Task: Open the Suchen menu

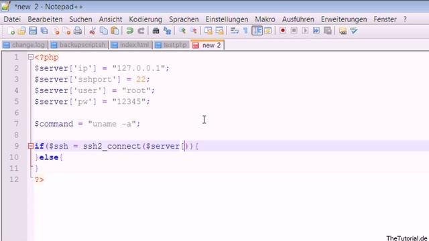Action: (x=80, y=19)
